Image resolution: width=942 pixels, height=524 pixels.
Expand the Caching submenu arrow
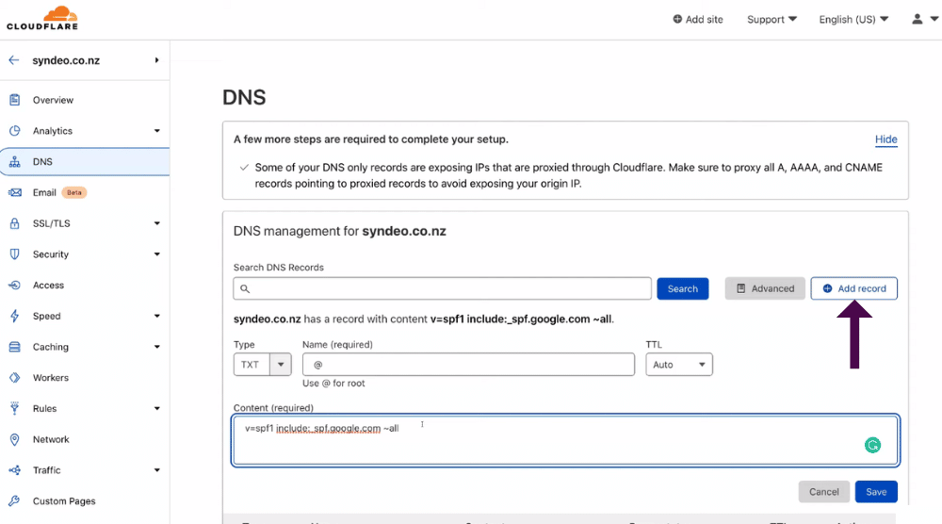(156, 347)
